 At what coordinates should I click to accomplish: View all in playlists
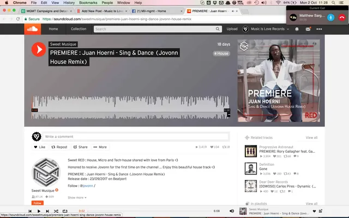[x=311, y=203]
